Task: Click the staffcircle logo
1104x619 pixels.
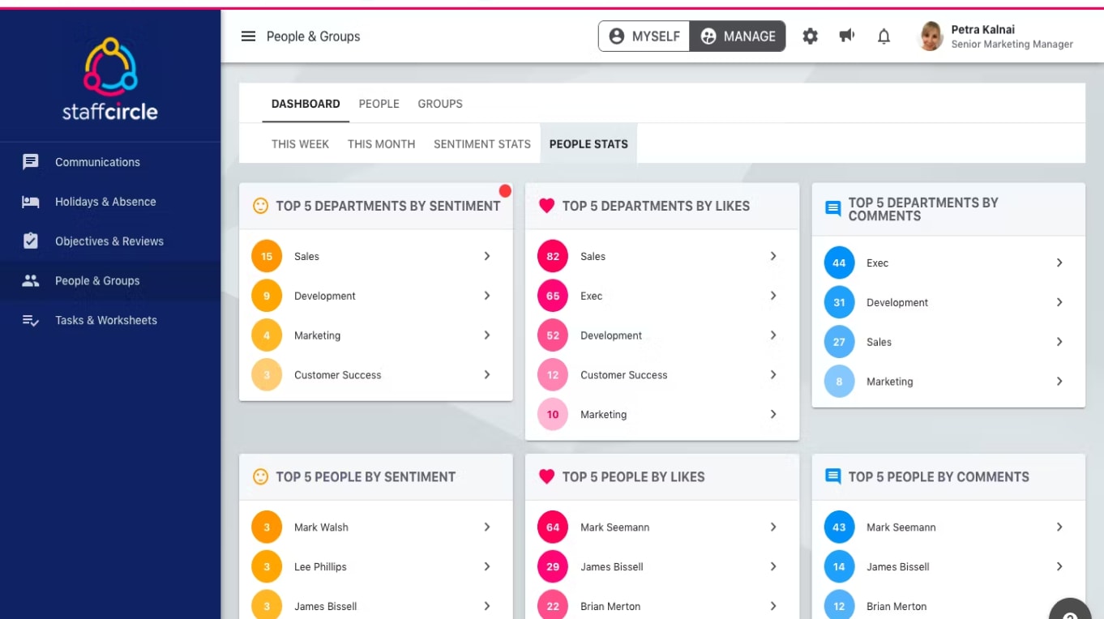Action: (x=110, y=79)
